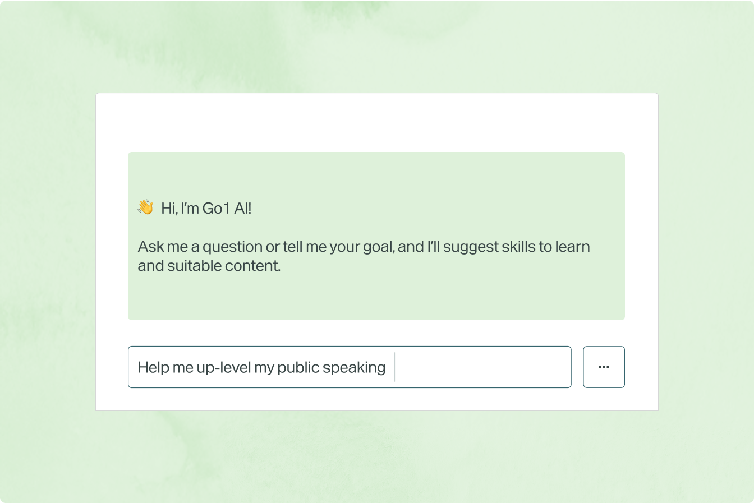Click the empty area right of the input text

point(482,367)
